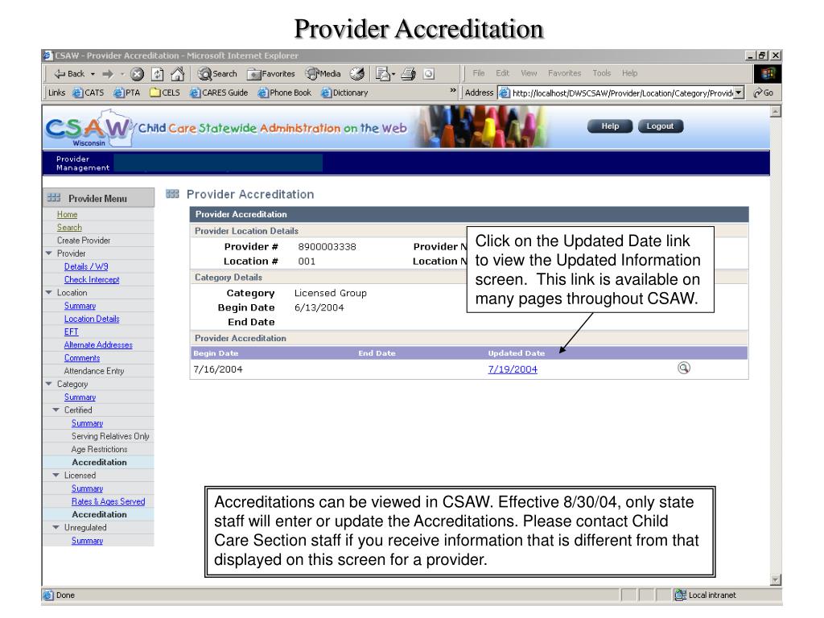The height and width of the screenshot is (618, 824).
Task: Open the Dictionary shortcut
Action: pos(344,93)
